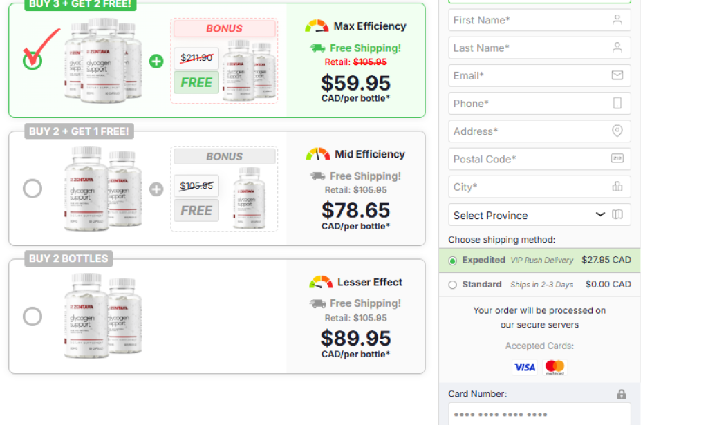
Task: Select the Buy 2 + Get 1 Free radio
Action: coord(32,189)
